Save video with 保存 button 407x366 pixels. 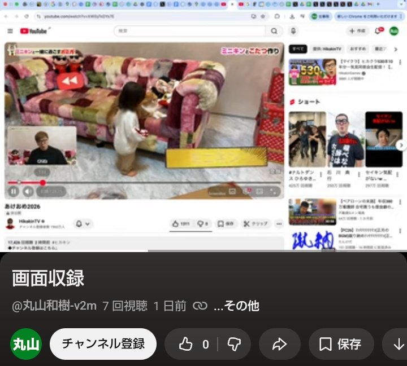(341, 344)
